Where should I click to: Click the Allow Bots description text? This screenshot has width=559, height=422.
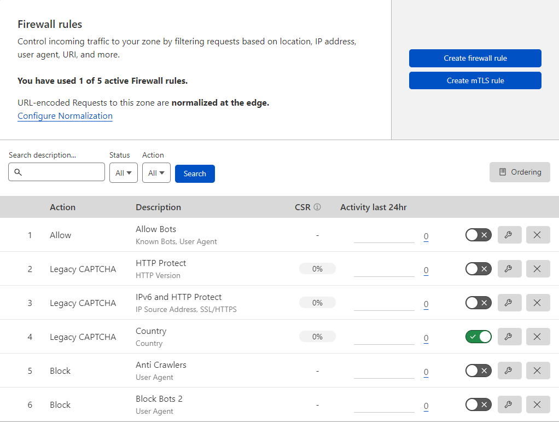[156, 229]
